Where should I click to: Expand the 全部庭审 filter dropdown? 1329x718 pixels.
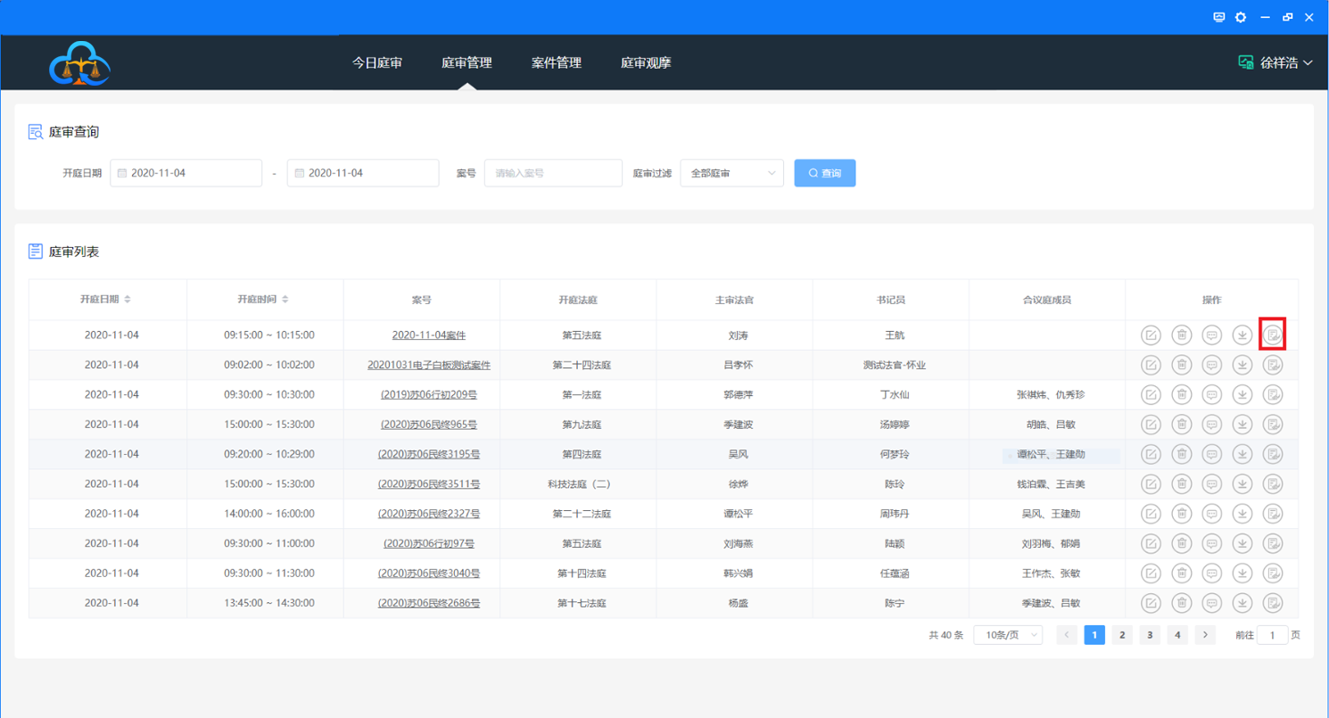click(731, 173)
